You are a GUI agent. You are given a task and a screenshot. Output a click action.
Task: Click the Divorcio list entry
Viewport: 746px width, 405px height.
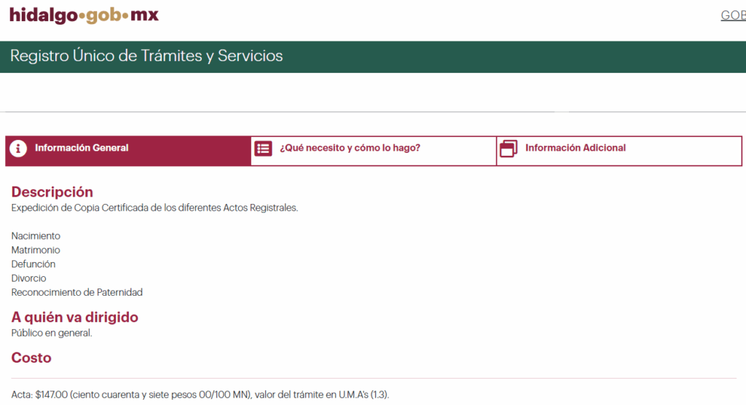point(28,278)
